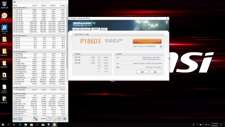Open taskbar search magnifier
The width and height of the screenshot is (225, 127).
click(x=8, y=125)
